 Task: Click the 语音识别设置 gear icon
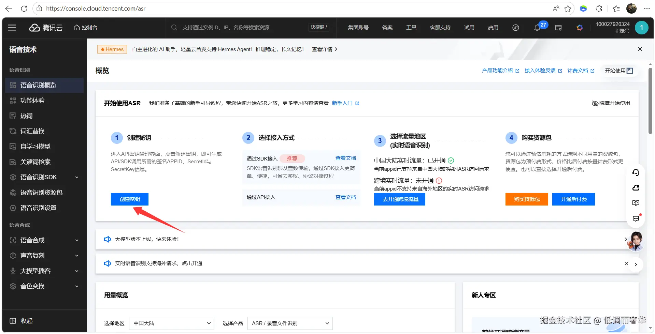coord(13,208)
